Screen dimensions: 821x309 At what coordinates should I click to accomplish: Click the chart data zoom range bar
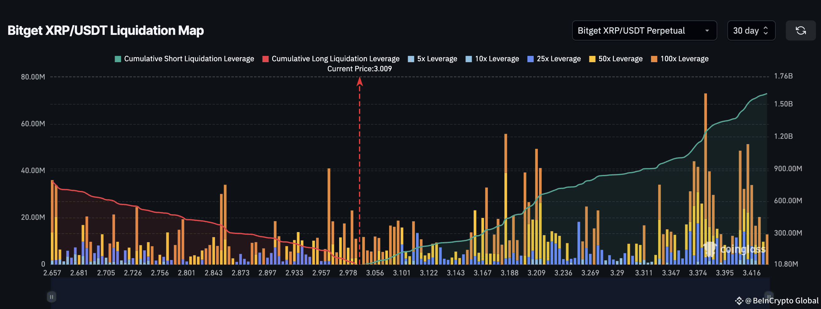(x=410, y=293)
